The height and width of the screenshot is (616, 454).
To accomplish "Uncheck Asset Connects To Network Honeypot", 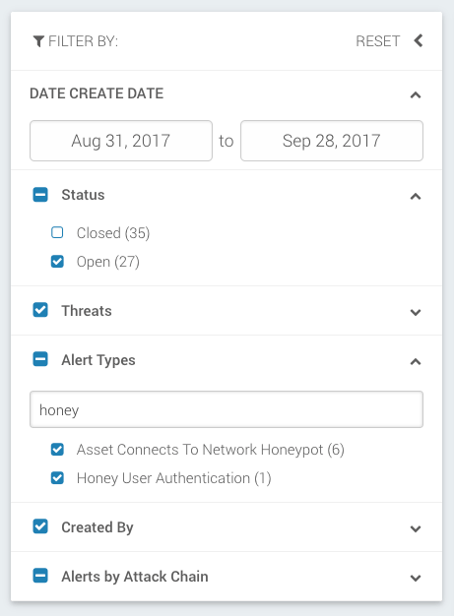I will point(57,449).
